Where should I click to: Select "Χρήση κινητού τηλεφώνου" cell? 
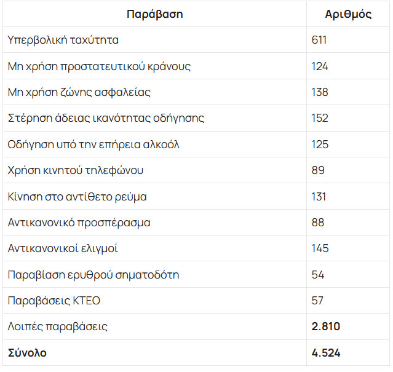tap(76, 170)
